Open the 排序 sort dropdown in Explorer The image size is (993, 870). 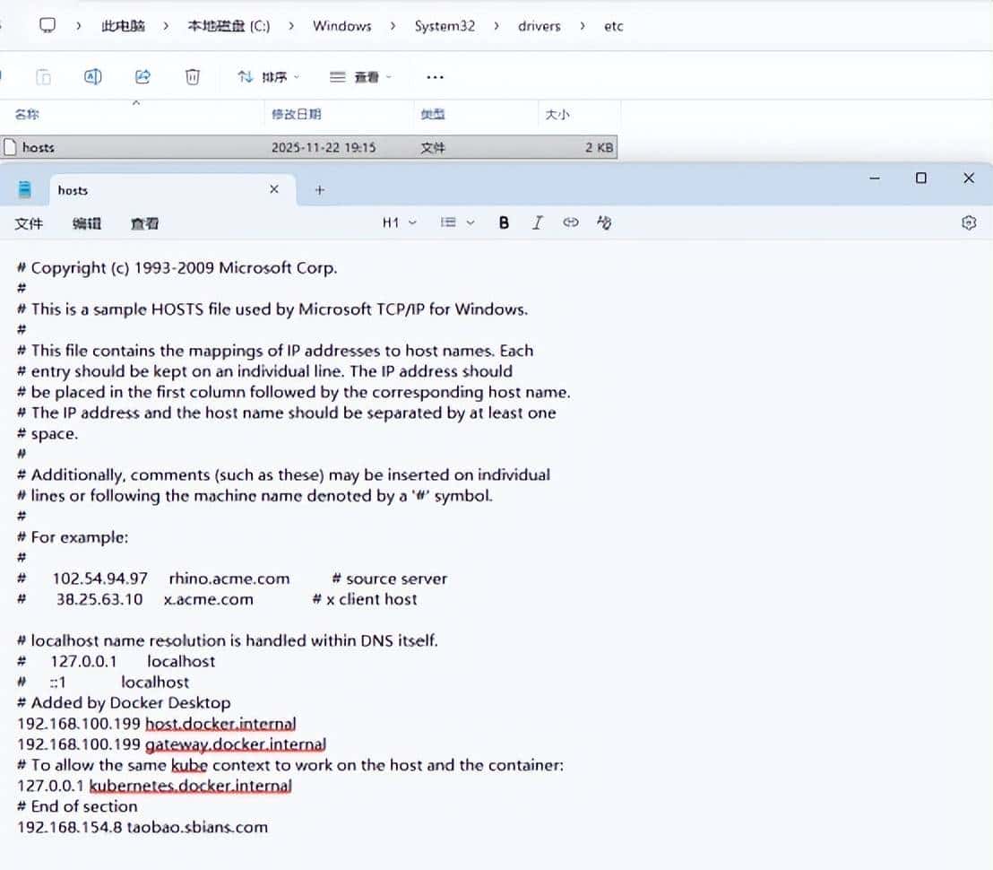pyautogui.click(x=269, y=77)
